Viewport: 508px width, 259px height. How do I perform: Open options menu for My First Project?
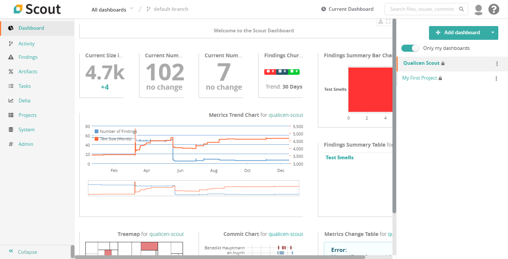coord(496,79)
